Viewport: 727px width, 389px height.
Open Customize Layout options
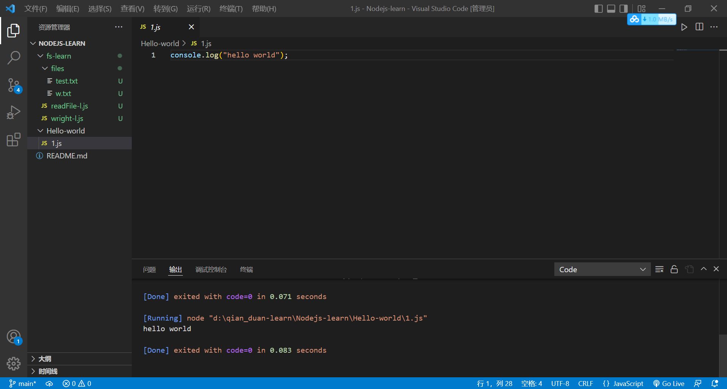tap(641, 8)
